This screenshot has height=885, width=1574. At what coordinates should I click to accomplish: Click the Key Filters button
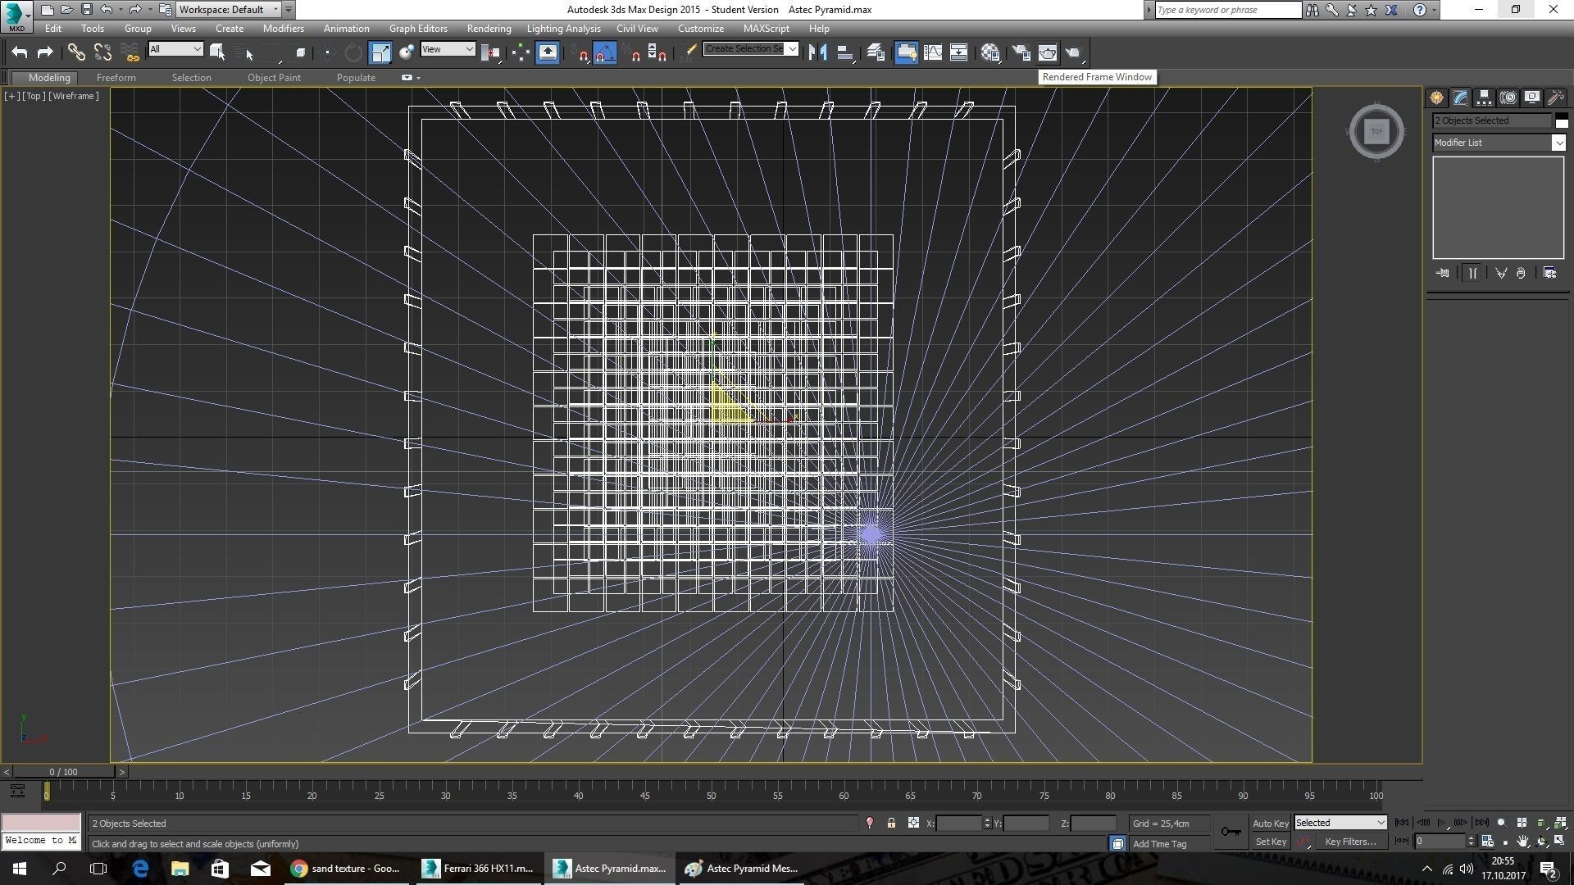(1349, 842)
